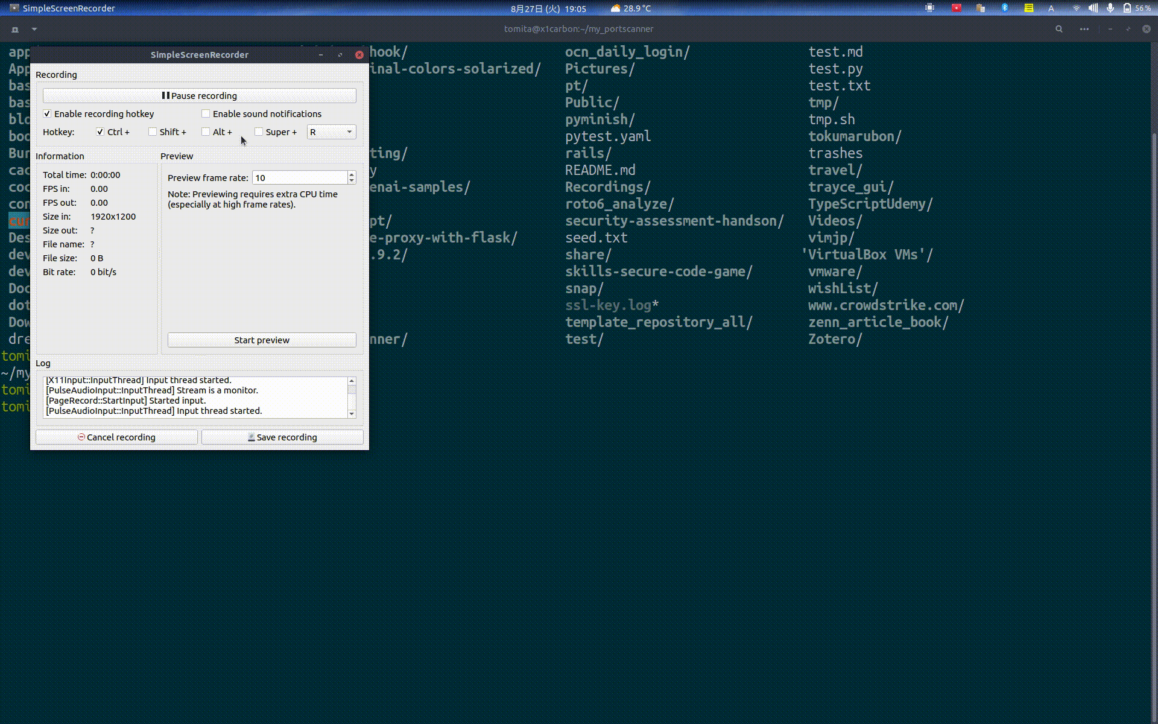
Task: Click the skills-secure-code-game/ entry
Action: coord(659,271)
